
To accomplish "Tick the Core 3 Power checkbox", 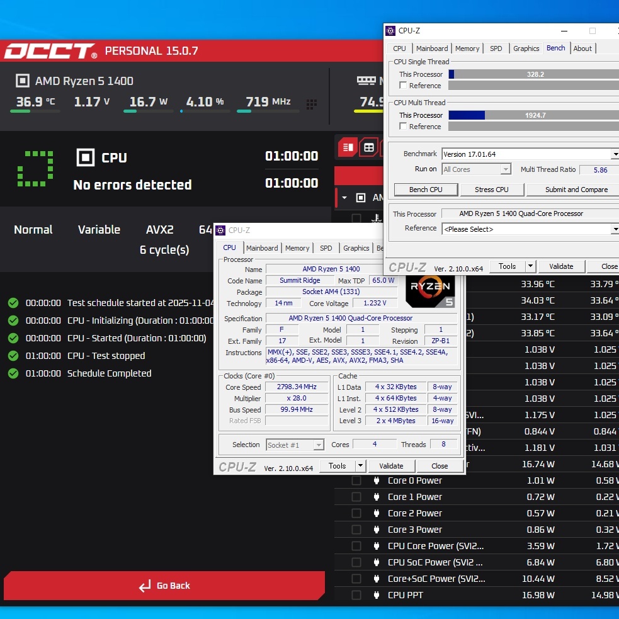I will coord(356,530).
